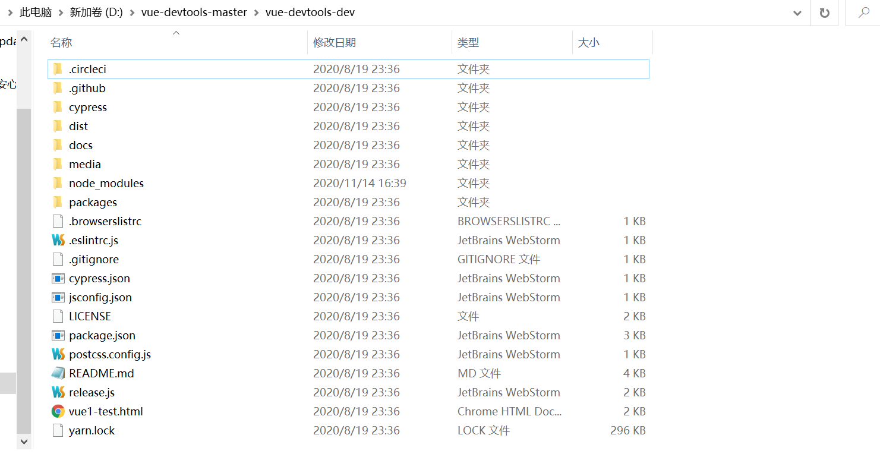
Task: Select the .circleci folder icon
Action: 58,69
